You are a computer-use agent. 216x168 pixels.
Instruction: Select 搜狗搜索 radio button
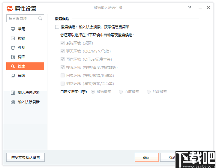[x=93, y=92]
